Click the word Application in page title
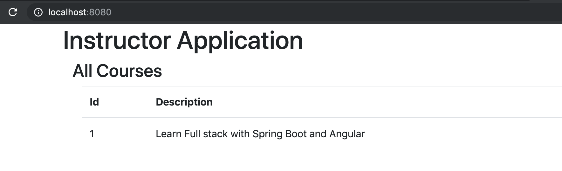The width and height of the screenshot is (562, 171). coord(240,41)
